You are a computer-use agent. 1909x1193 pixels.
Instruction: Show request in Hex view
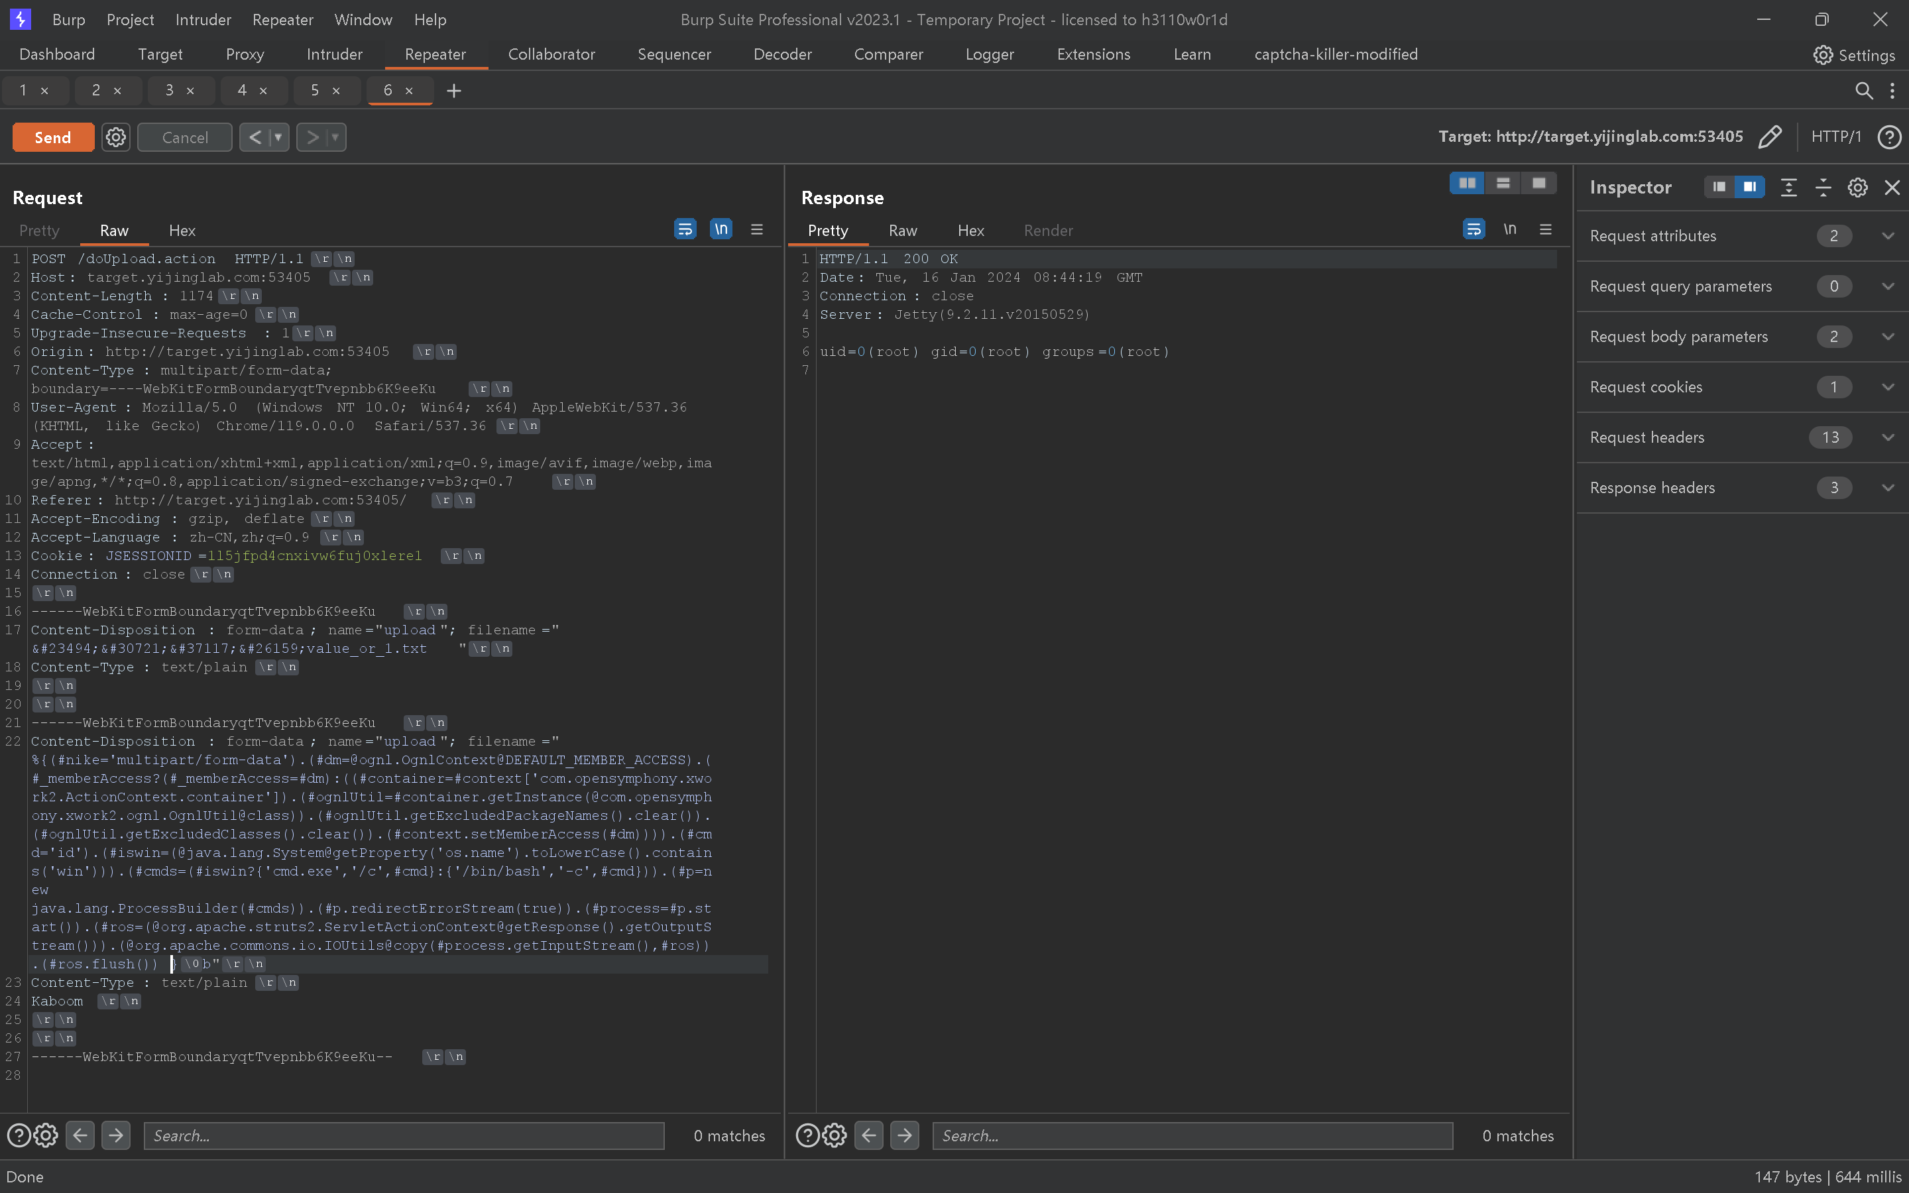point(182,231)
